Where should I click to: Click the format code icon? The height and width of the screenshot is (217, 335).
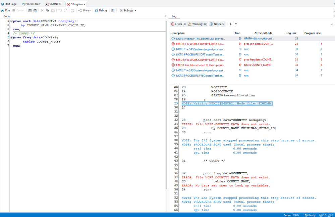click(72, 10)
